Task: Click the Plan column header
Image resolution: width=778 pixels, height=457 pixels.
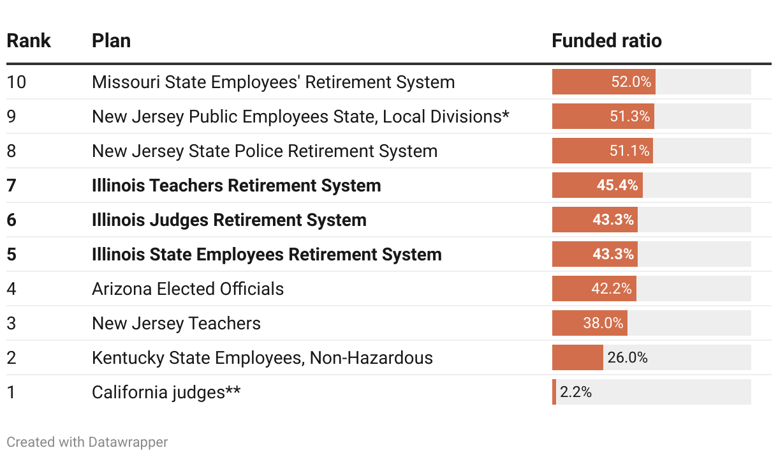Action: tap(111, 41)
